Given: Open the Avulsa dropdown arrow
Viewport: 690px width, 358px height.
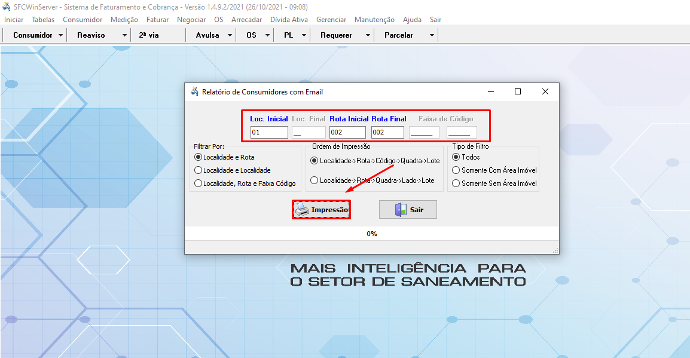Looking at the screenshot, I should [x=230, y=35].
